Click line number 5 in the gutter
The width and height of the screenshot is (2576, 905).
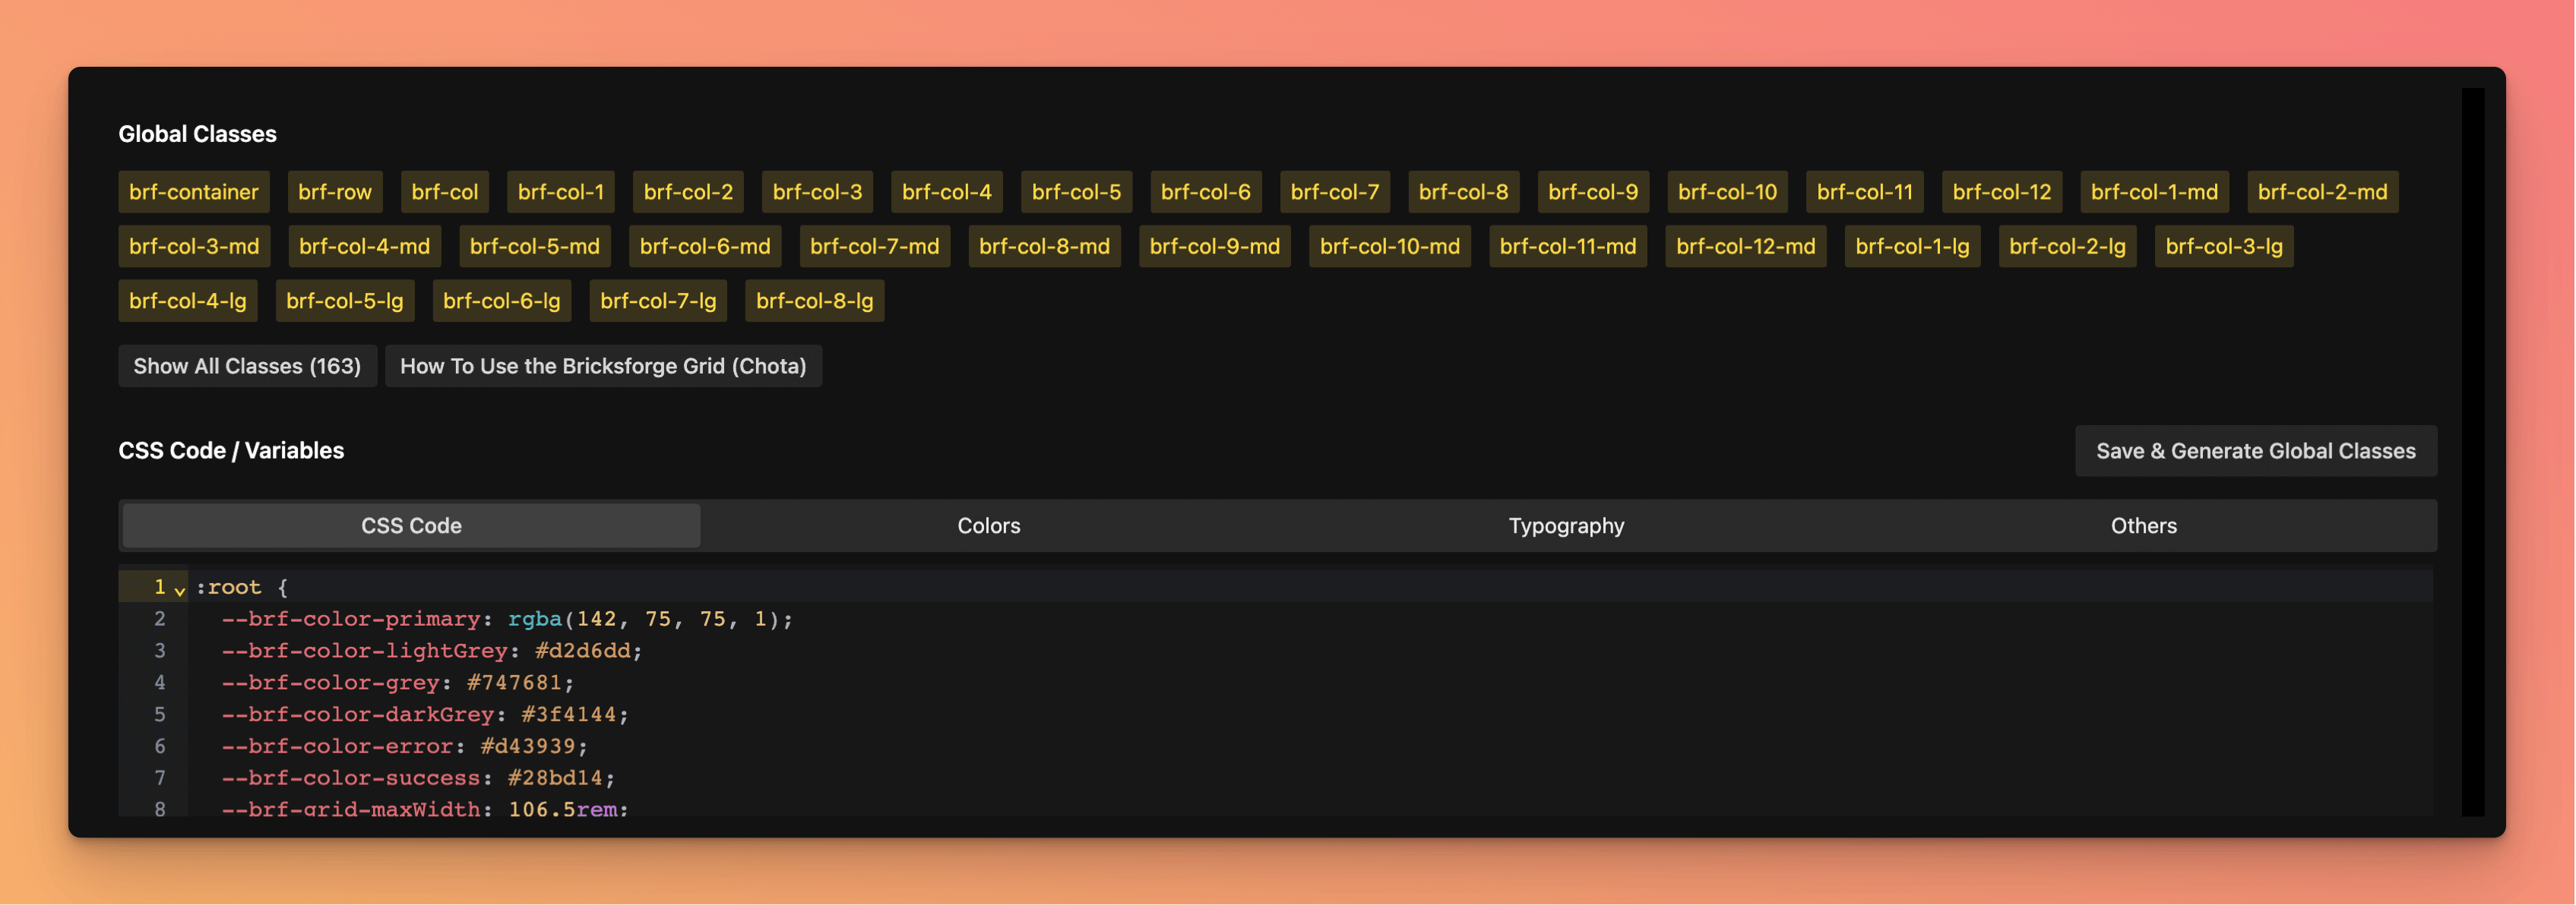[160, 715]
